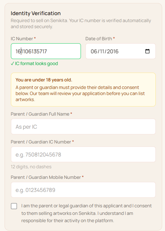Click the consent statement text beside the checkbox

86,213
